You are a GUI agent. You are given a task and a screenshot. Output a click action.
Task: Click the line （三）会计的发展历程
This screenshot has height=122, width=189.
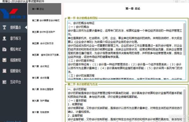coord(81,76)
